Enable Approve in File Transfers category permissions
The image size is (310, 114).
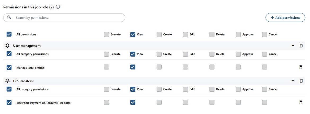pos(238,89)
